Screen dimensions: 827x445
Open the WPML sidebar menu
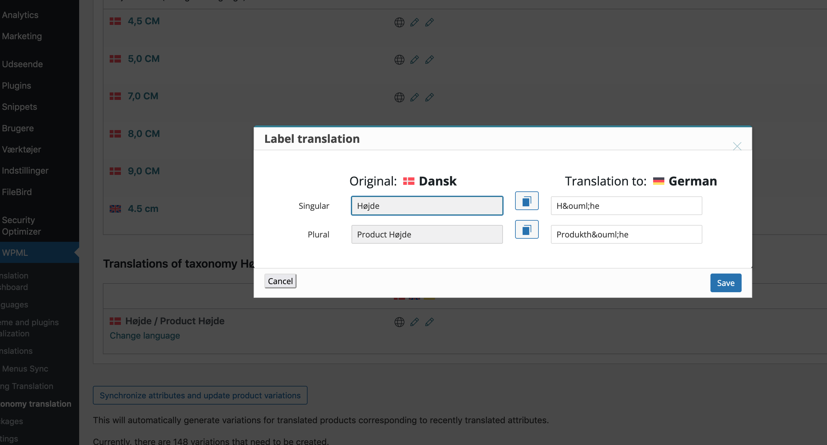[15, 253]
